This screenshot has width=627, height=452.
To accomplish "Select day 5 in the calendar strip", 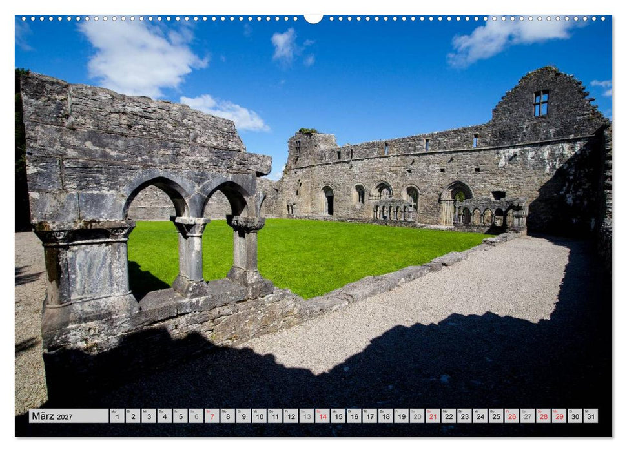I will (x=180, y=416).
